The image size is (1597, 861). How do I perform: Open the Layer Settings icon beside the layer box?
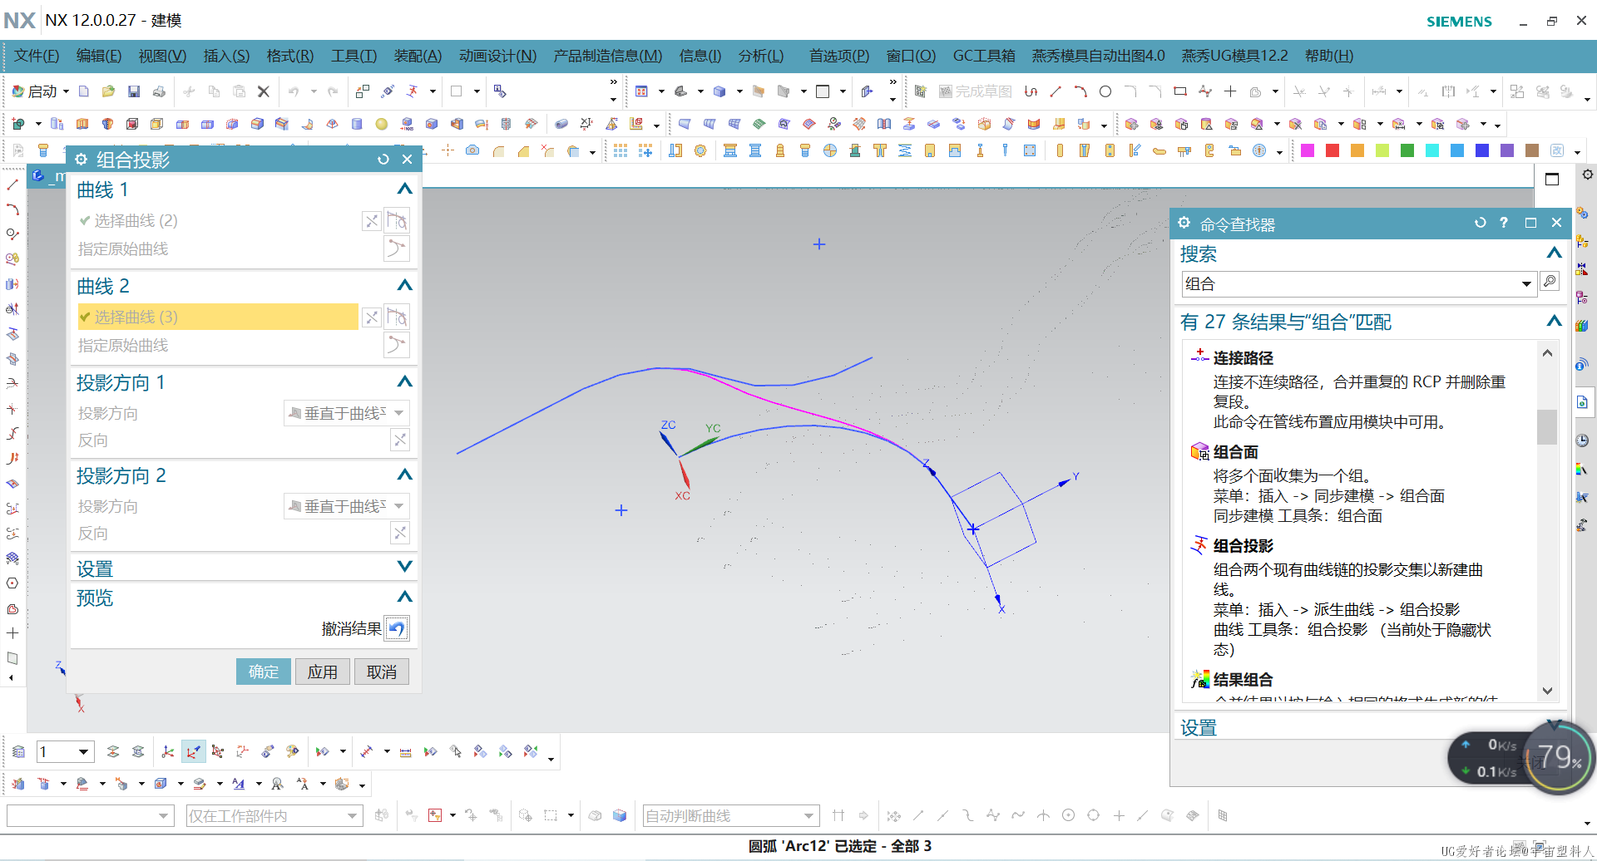(18, 751)
